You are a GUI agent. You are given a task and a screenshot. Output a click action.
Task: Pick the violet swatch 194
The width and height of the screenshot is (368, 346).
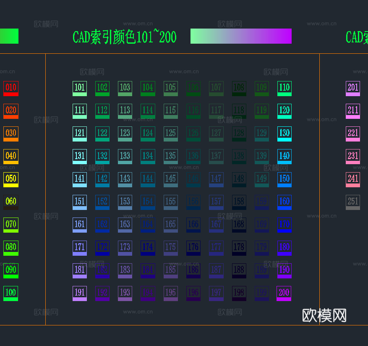(x=147, y=293)
